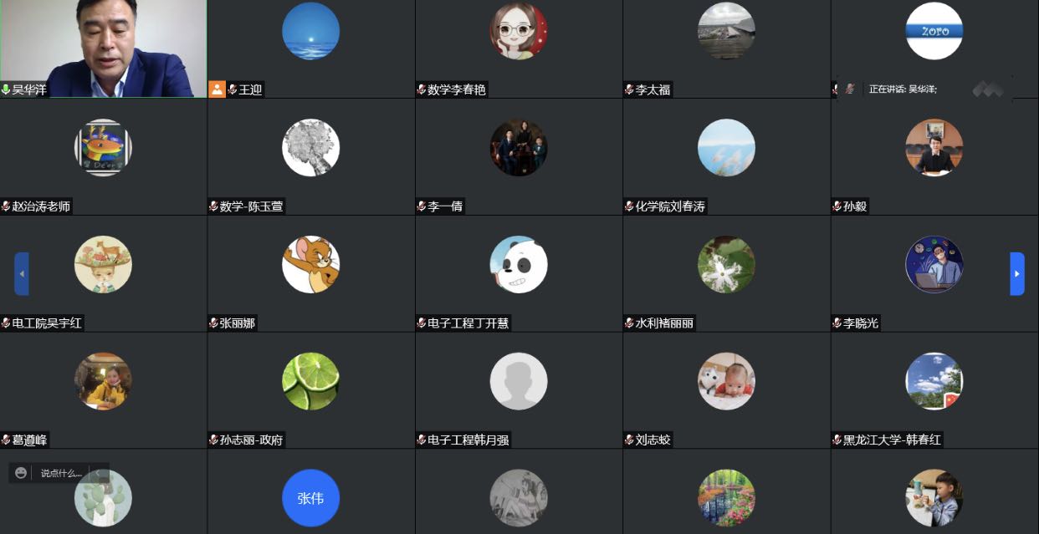Click the muted mic in the speaking indicator bar
1039x534 pixels.
coord(850,89)
